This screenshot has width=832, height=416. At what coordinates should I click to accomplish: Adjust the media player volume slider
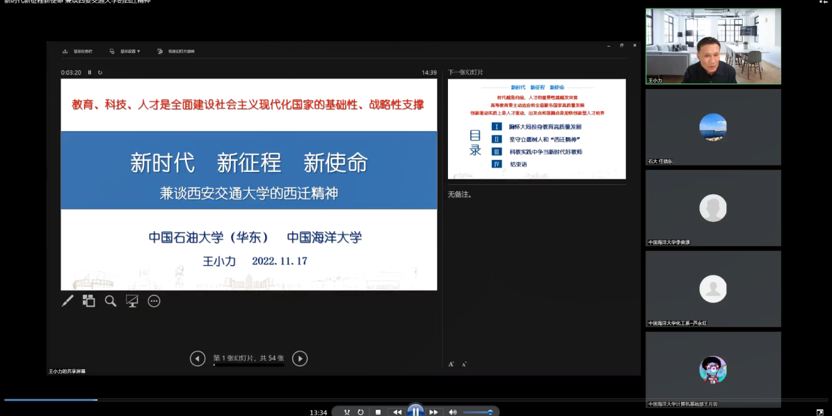tap(478, 412)
